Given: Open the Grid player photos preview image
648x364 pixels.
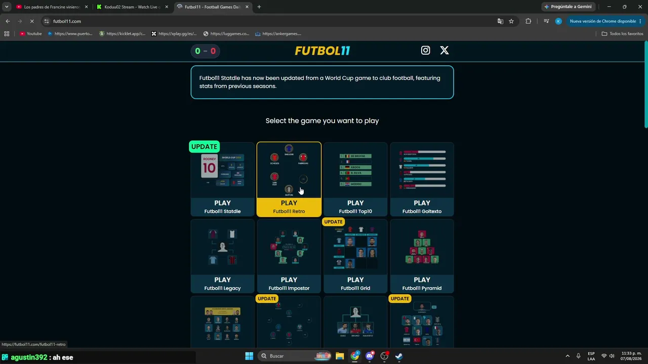Looking at the screenshot, I should [x=355, y=247].
